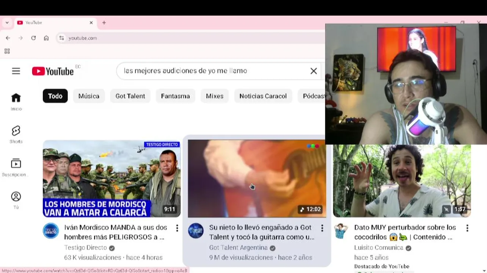487x273 pixels.
Task: Open a new browser tab
Action: (104, 23)
